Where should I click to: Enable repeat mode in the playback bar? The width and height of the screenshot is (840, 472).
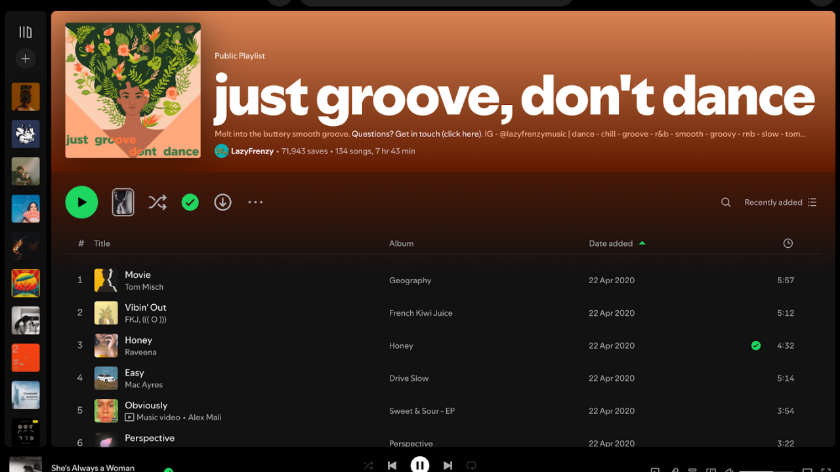pyautogui.click(x=471, y=465)
